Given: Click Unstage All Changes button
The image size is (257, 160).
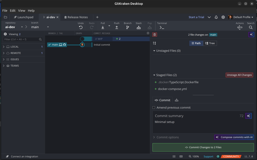Looking at the screenshot, I should [x=239, y=75].
